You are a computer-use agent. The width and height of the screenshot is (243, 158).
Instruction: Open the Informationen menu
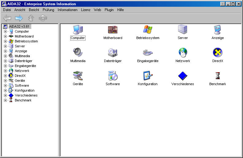point(67,10)
